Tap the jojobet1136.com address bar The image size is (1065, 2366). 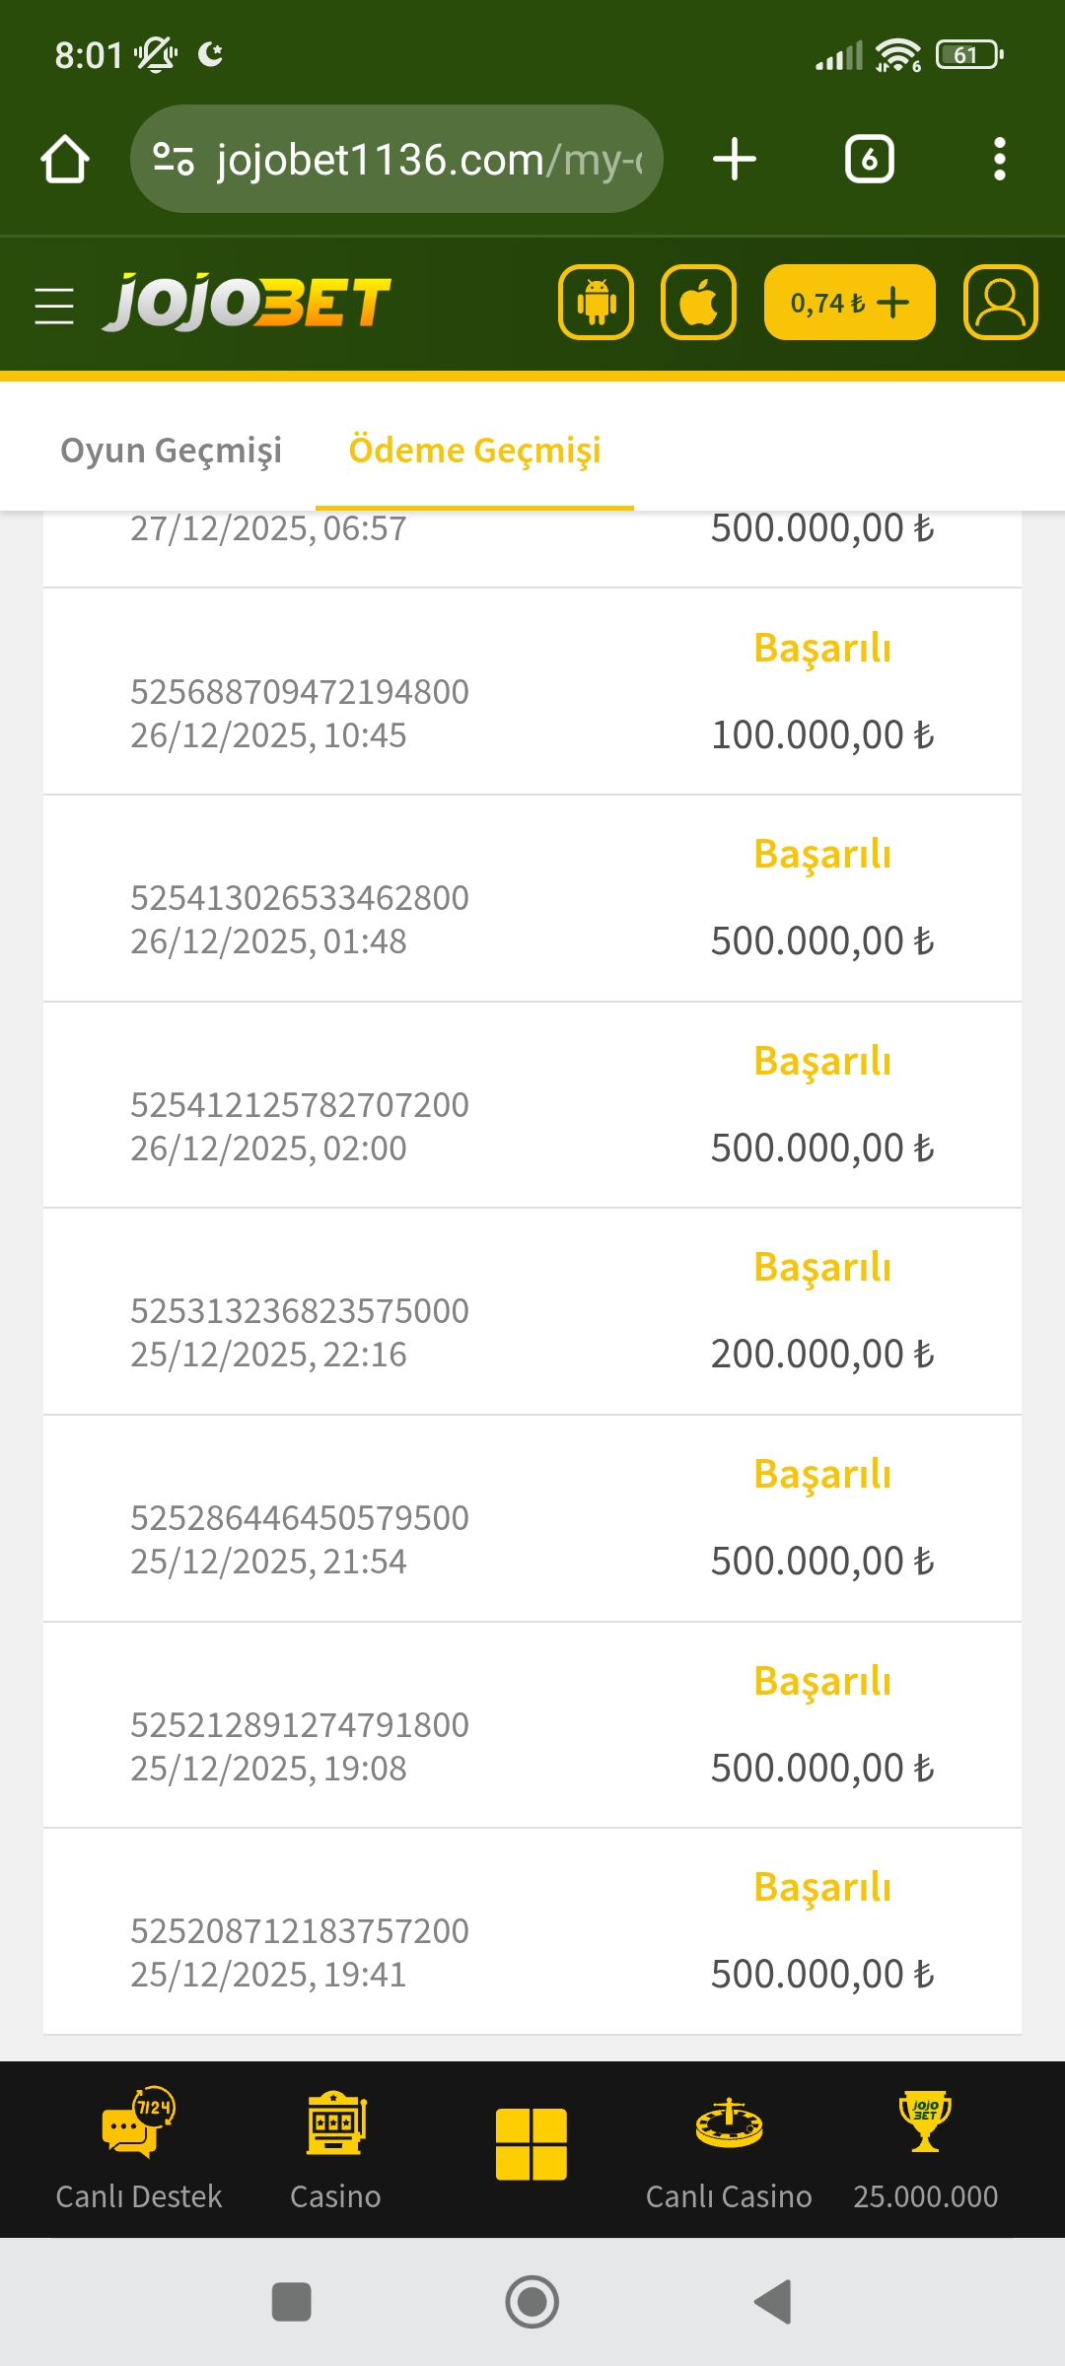pos(396,160)
